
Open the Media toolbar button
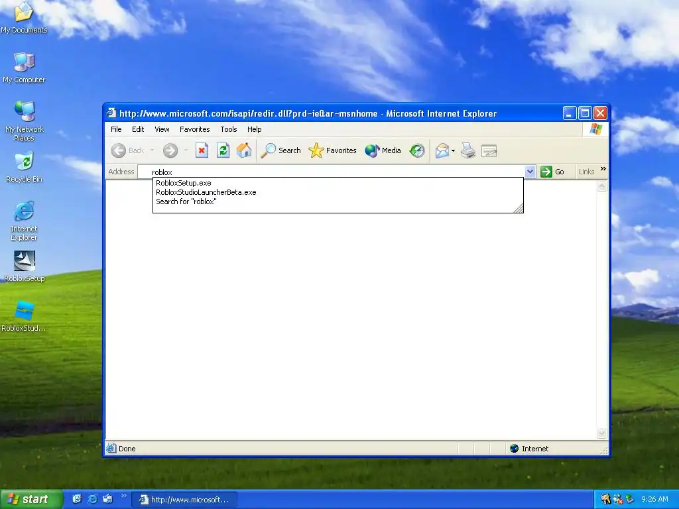point(383,150)
